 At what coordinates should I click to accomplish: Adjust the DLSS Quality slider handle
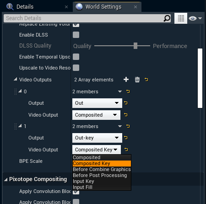click(x=136, y=46)
